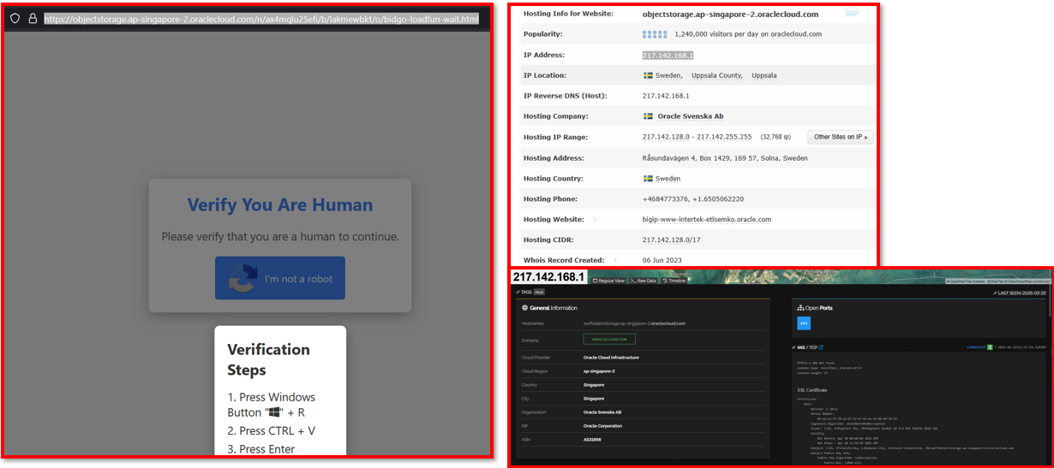Click the large 217.142.168.1 title in Shodan view
This screenshot has width=1054, height=468.
click(548, 277)
